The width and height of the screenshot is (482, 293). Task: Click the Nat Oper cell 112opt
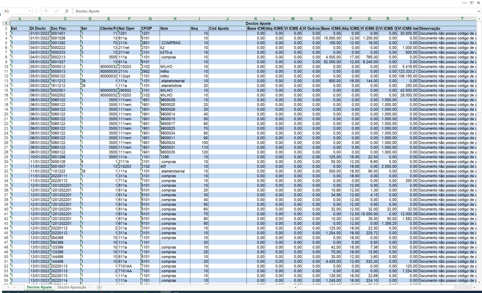tap(129, 76)
